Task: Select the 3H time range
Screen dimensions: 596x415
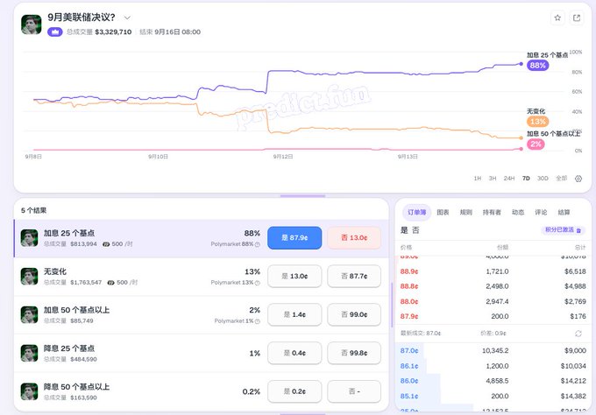Action: (493, 179)
